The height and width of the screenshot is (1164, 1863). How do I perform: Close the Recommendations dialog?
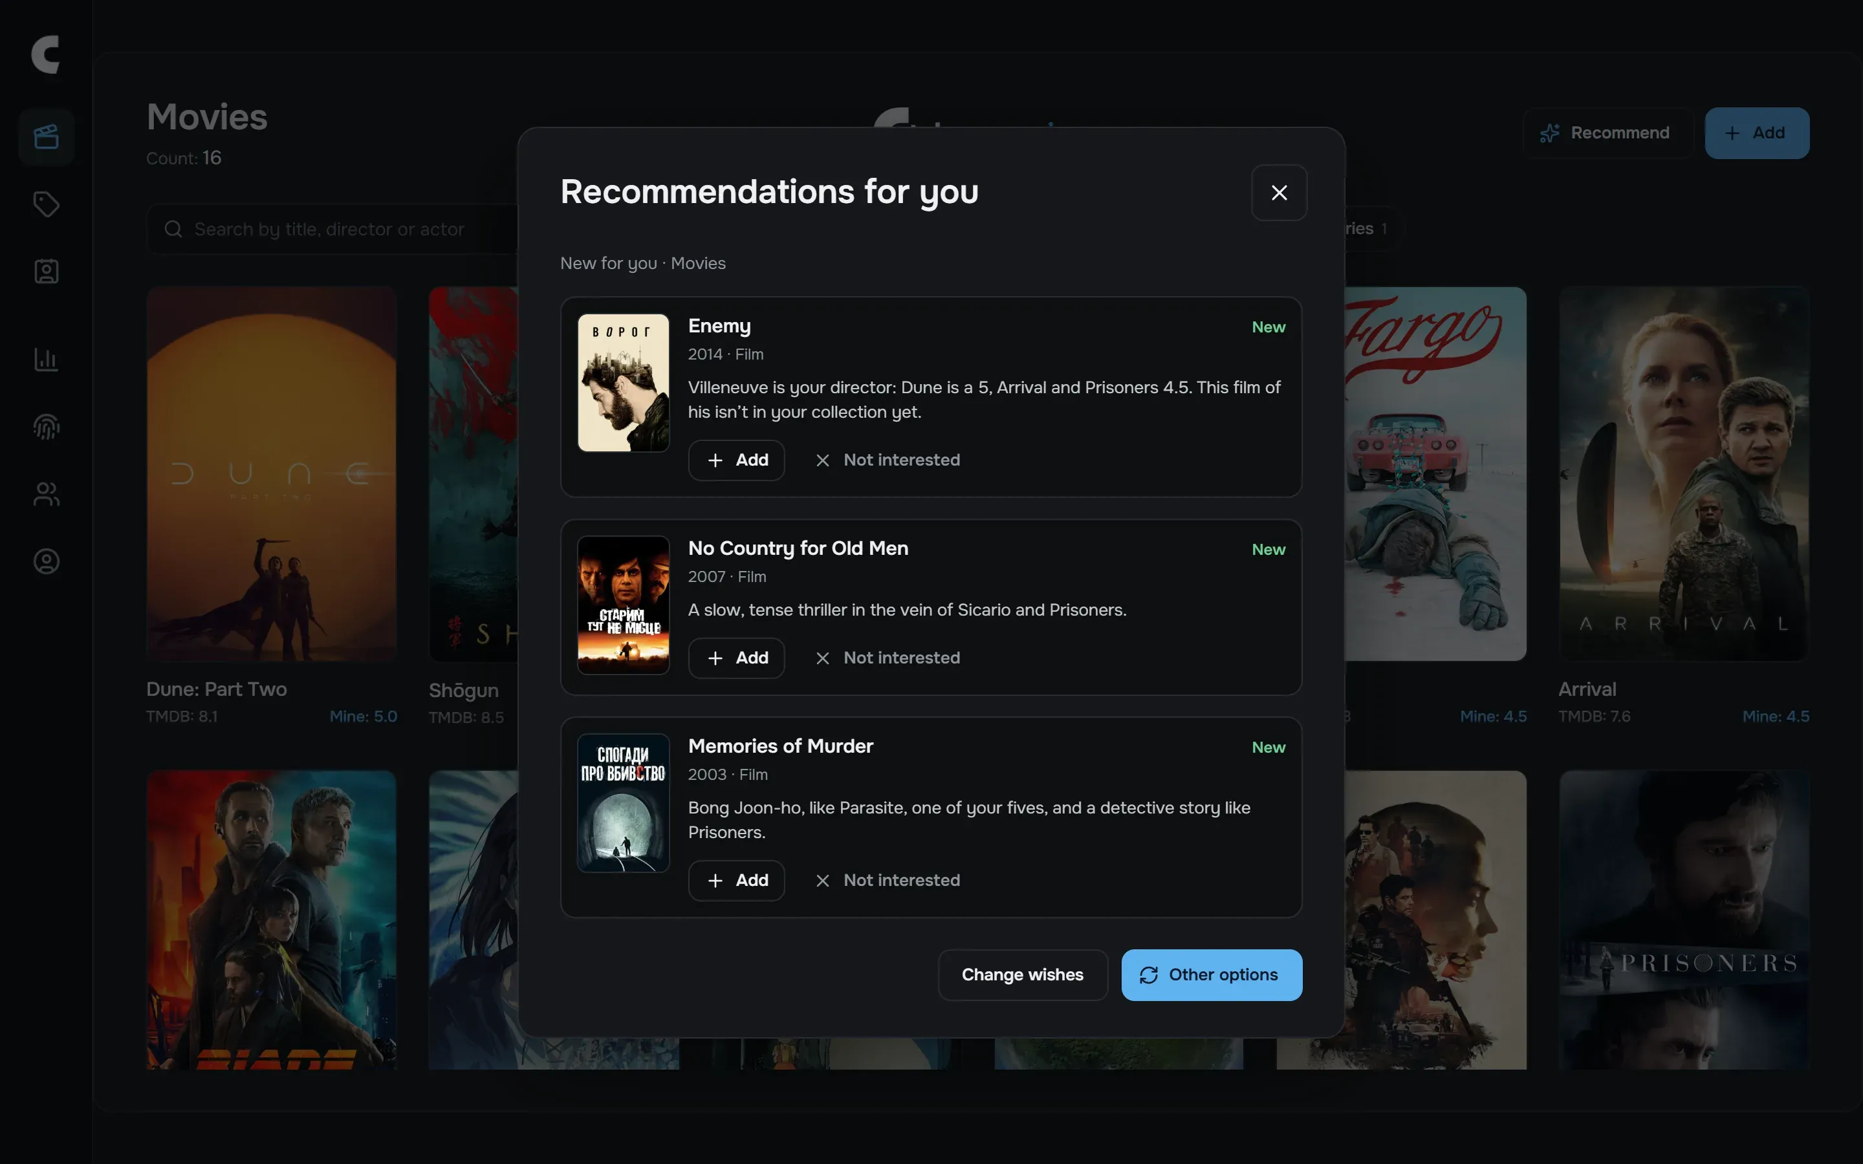1279,193
